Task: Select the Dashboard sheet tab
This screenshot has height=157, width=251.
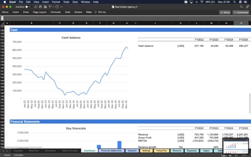Action: tap(90, 151)
